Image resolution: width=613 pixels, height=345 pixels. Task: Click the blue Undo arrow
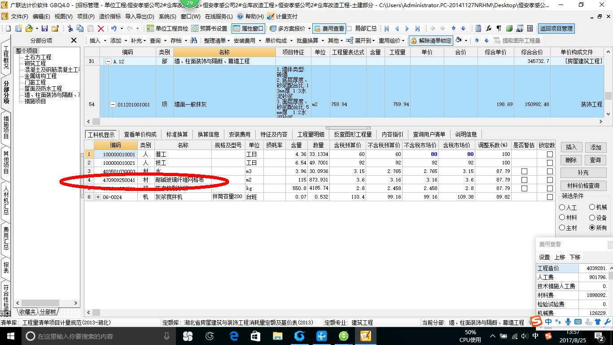coord(114,28)
